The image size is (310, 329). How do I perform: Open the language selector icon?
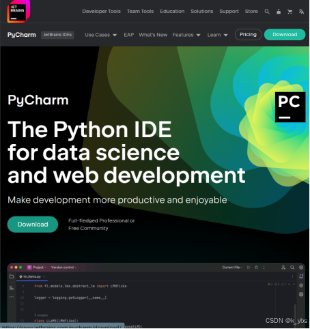tap(301, 12)
